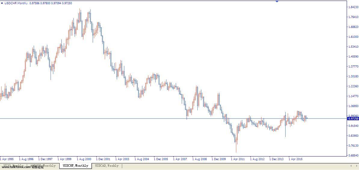Image resolution: width=359 pixels, height=170 pixels.
Task: Click the left tab-scroll arrow
Action: [x=351, y=166]
